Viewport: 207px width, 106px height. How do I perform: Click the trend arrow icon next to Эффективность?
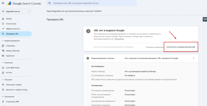(x=3, y=29)
